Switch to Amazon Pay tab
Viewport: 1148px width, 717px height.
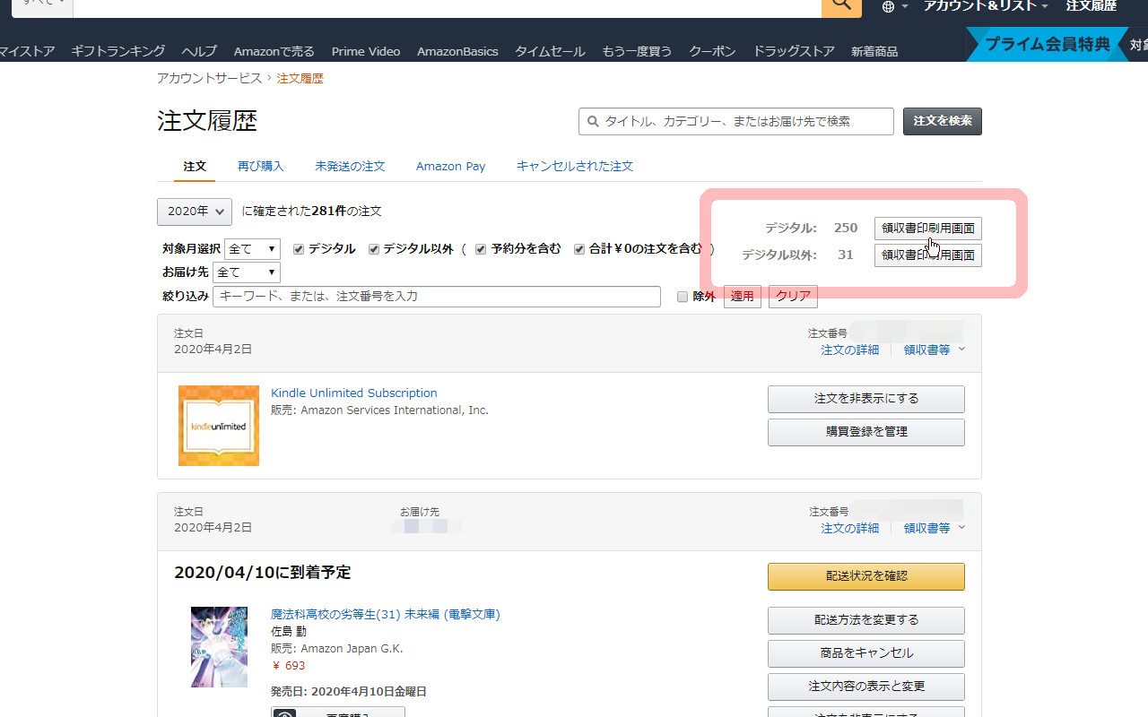coord(450,167)
